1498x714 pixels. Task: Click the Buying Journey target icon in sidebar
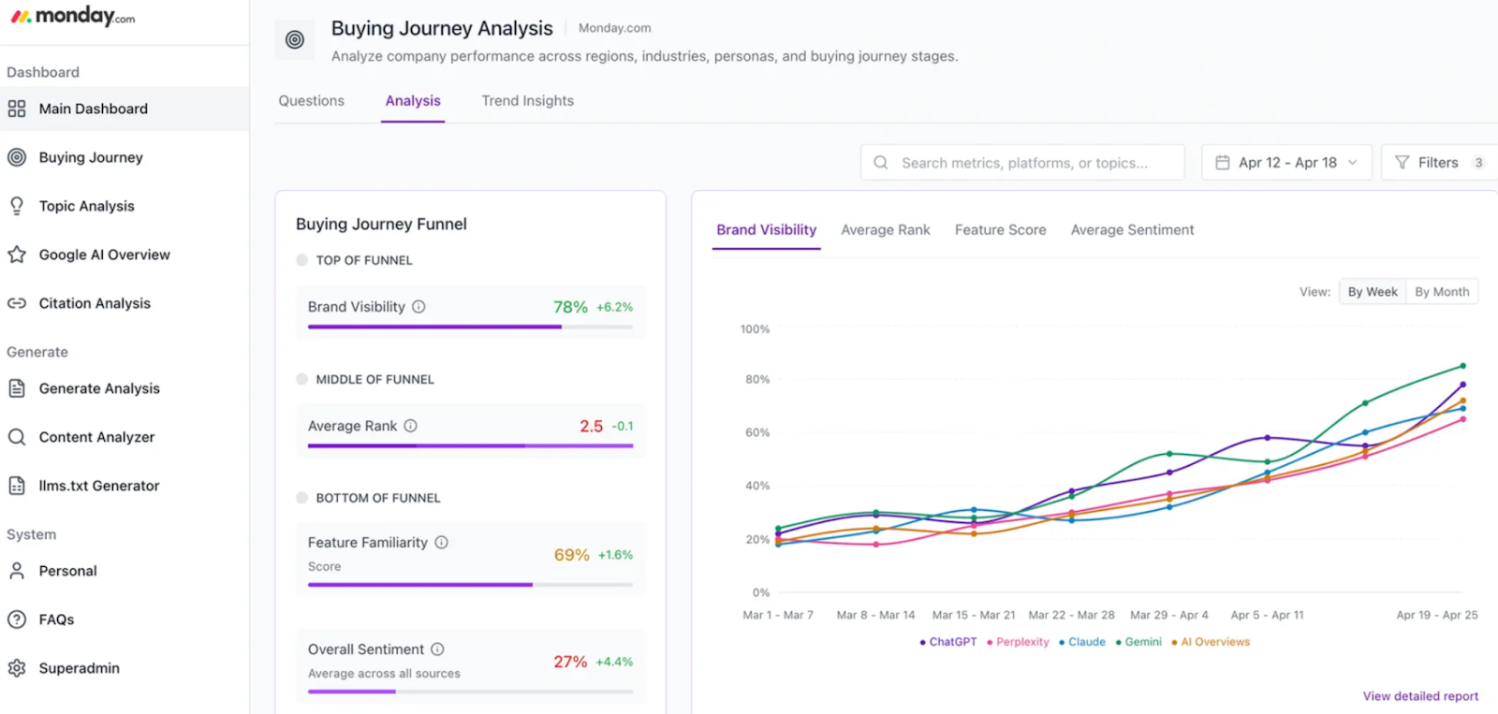[17, 157]
